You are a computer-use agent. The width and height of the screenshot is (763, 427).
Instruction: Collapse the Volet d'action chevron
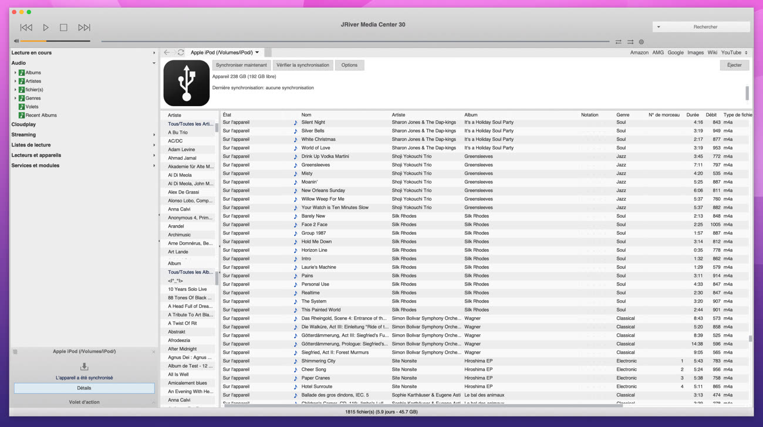tap(154, 402)
